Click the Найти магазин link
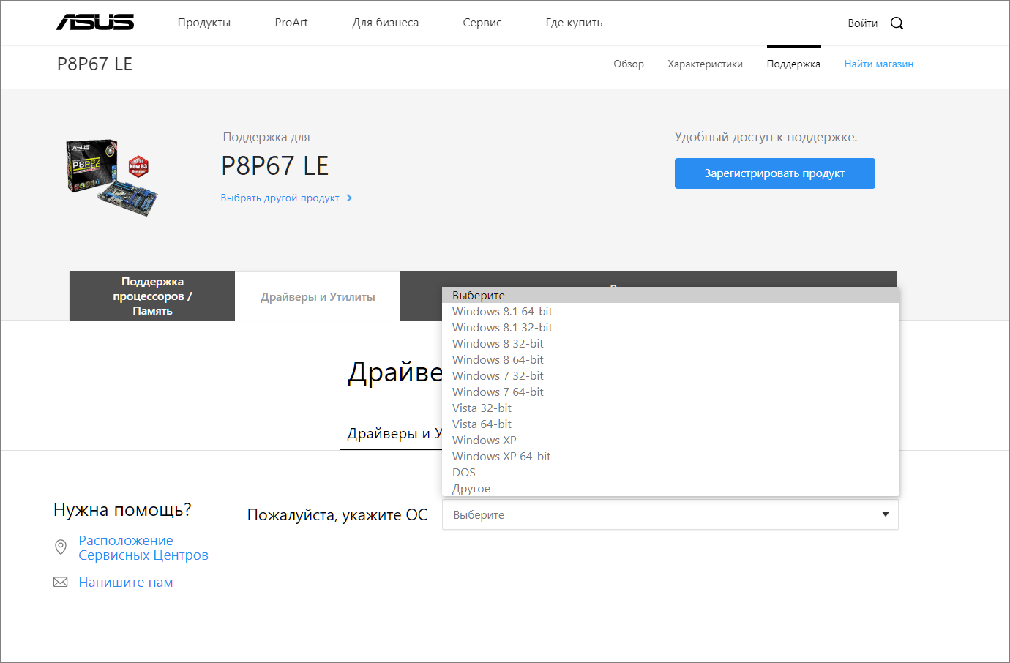The height and width of the screenshot is (663, 1010). (878, 64)
